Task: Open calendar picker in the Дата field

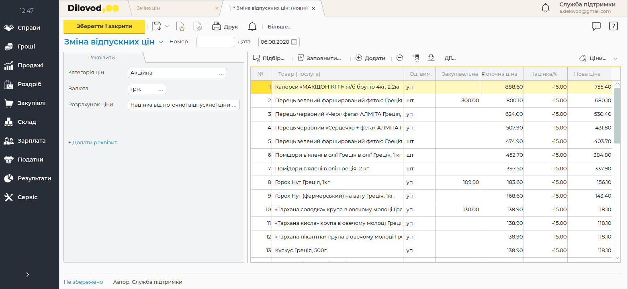Action: [x=294, y=42]
